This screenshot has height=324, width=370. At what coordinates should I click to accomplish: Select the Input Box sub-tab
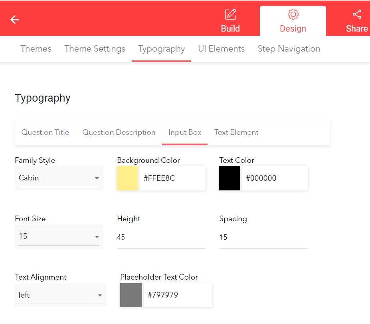[x=185, y=132]
